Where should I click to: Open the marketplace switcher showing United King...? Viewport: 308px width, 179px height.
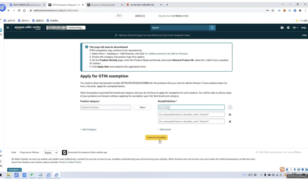click(x=66, y=27)
